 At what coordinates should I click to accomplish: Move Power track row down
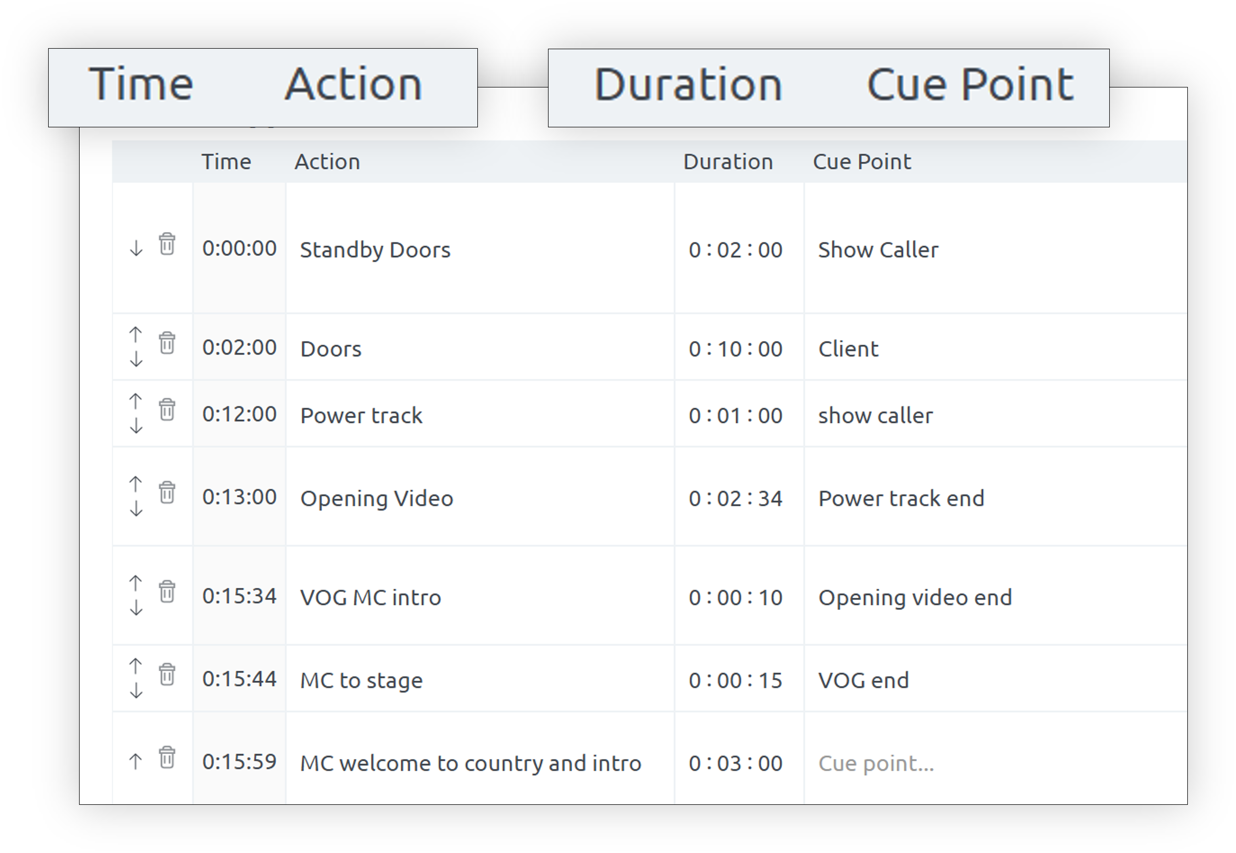tap(136, 425)
